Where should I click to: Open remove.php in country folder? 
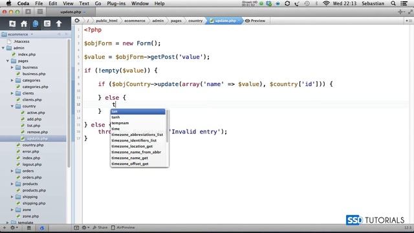[x=38, y=132]
